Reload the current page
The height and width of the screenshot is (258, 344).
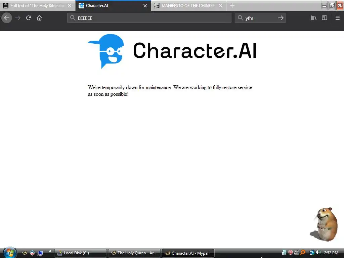coord(29,18)
